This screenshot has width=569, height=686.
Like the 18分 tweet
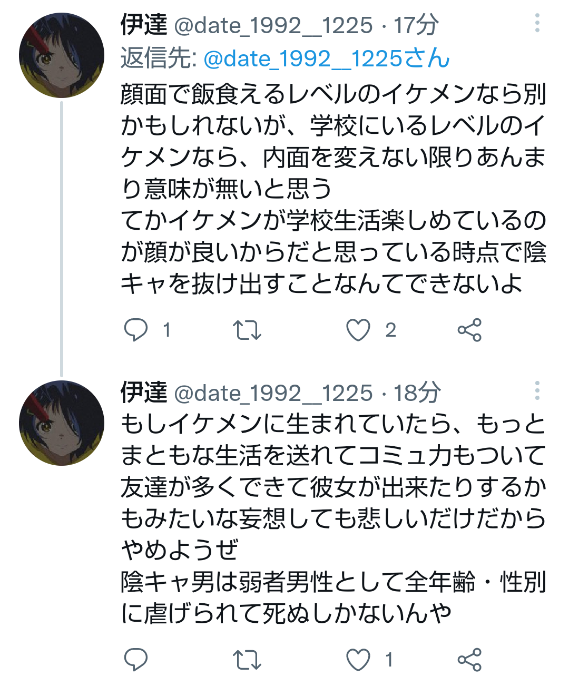(358, 659)
